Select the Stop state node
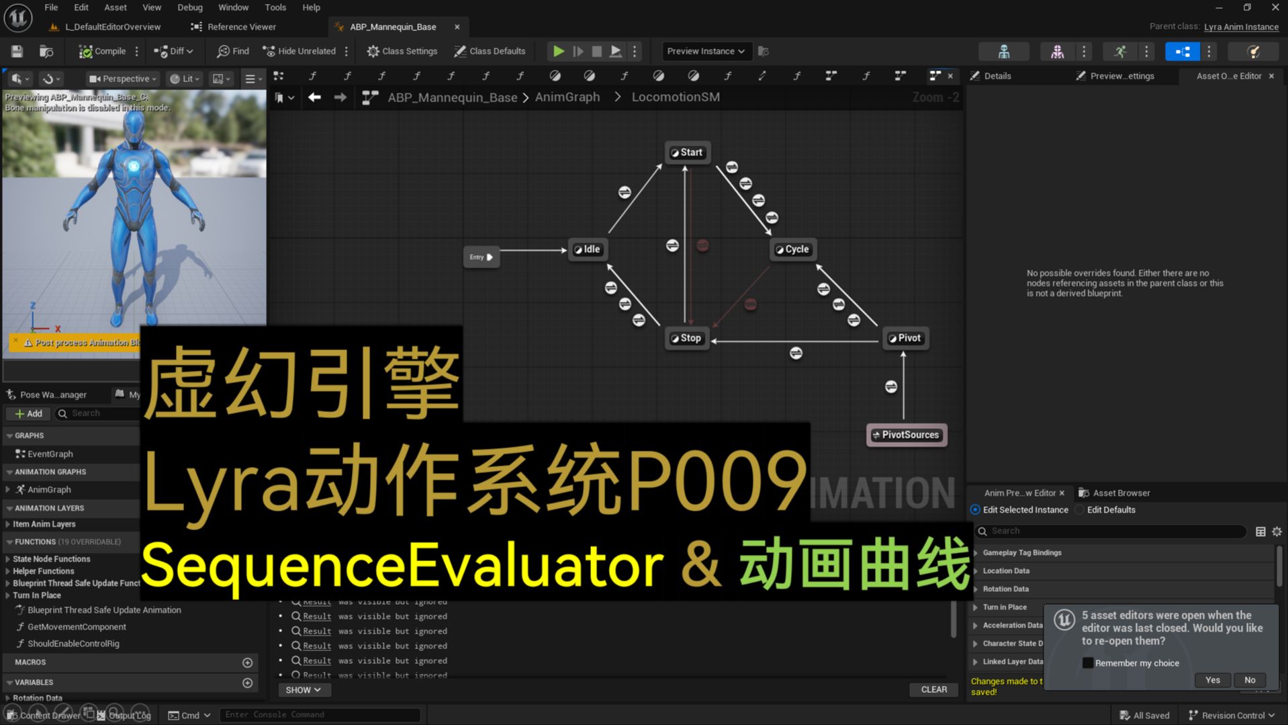 coord(686,338)
